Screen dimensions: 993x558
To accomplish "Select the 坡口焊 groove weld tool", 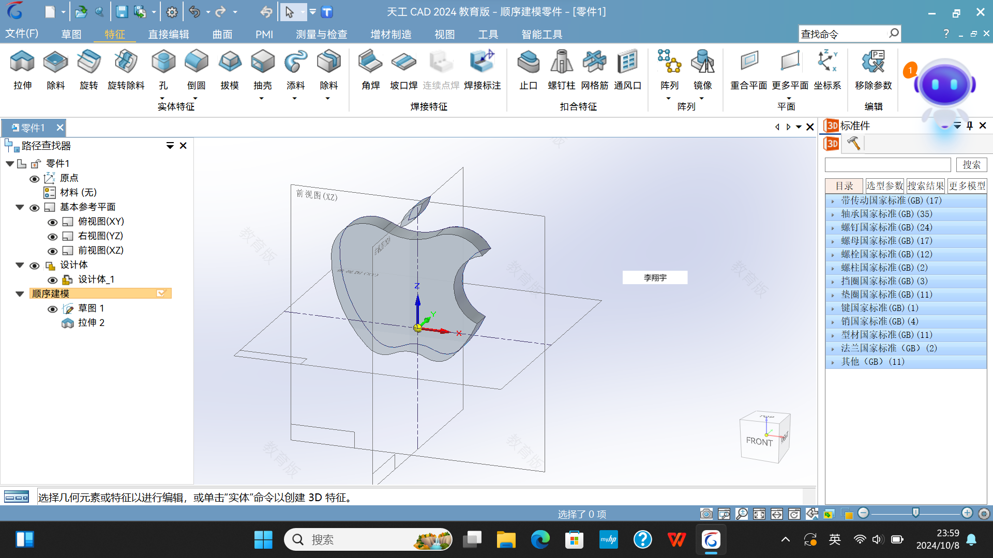I will pos(403,69).
